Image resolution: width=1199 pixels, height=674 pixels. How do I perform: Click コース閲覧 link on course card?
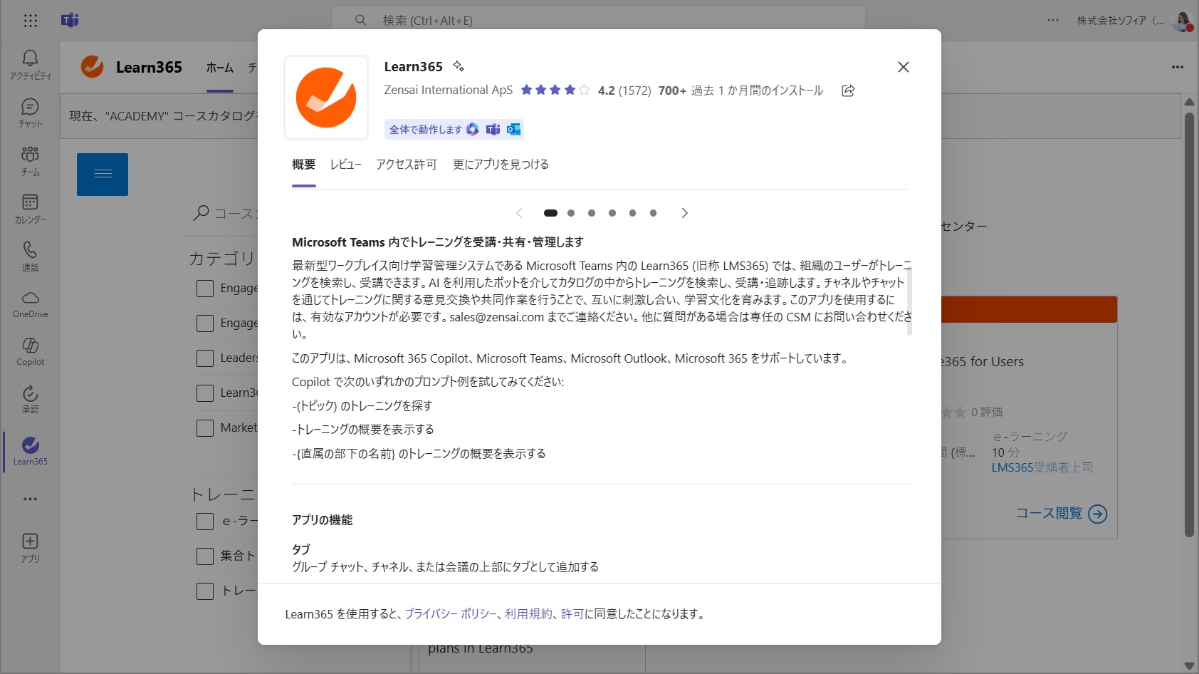pos(1049,513)
